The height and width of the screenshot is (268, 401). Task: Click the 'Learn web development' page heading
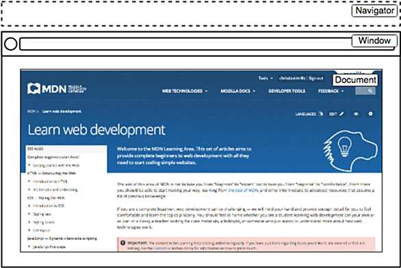click(96, 130)
